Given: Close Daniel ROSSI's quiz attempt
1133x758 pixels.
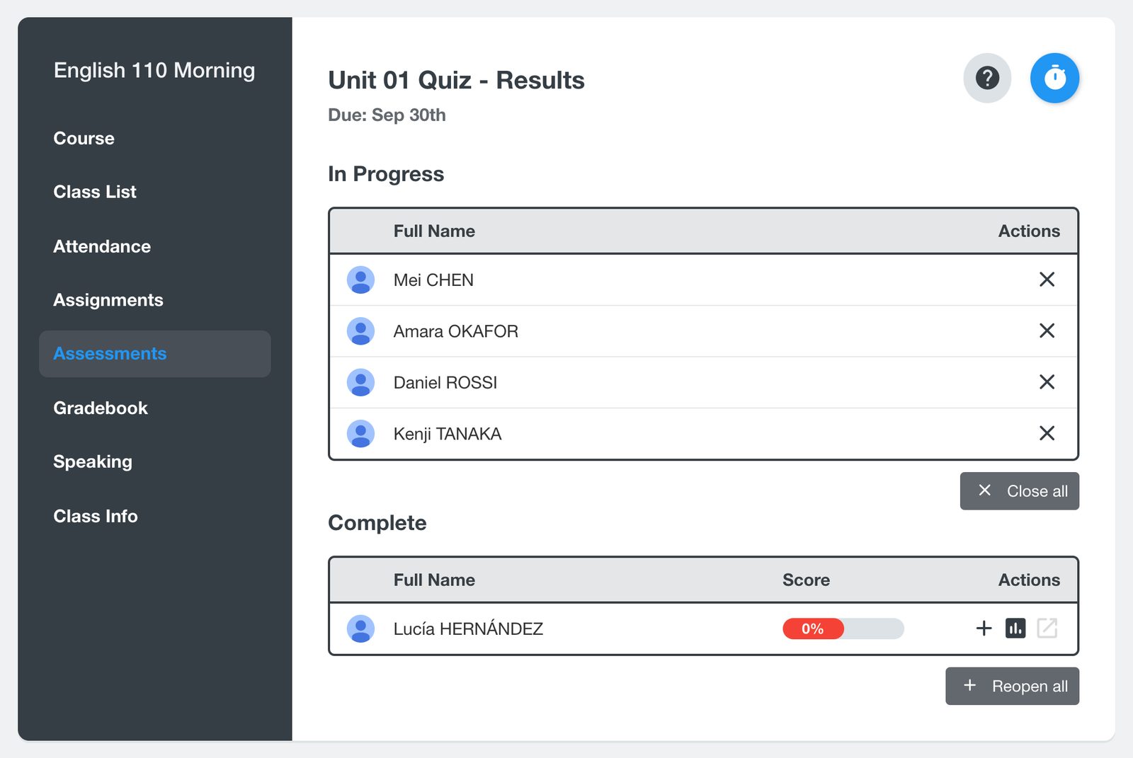Looking at the screenshot, I should 1047,382.
